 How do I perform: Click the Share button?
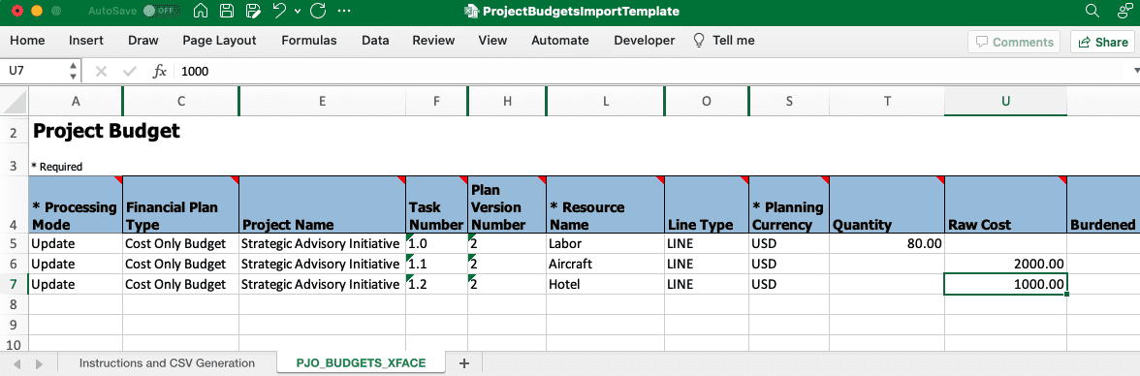[x=1102, y=42]
